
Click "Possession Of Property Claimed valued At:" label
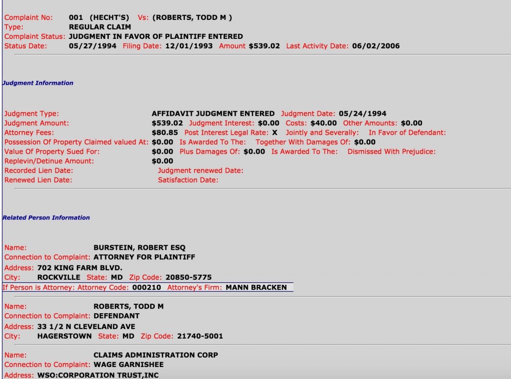pyautogui.click(x=76, y=142)
